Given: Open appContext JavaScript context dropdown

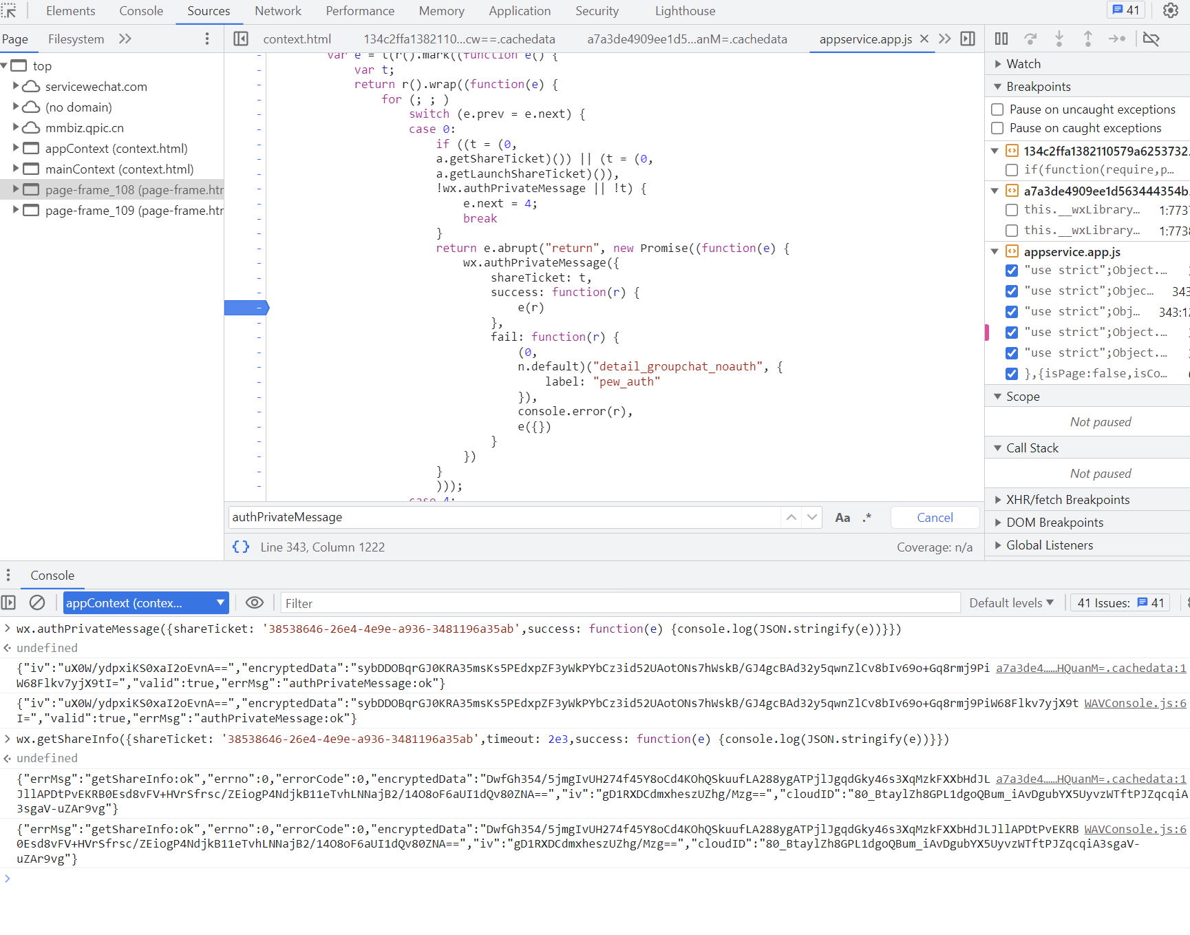Looking at the screenshot, I should [x=145, y=603].
